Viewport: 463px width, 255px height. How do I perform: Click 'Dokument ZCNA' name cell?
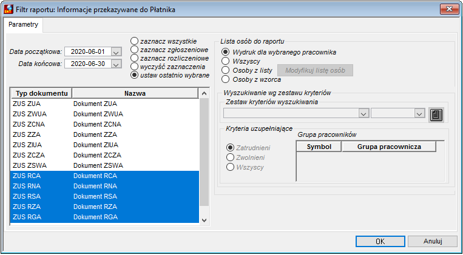97,124
